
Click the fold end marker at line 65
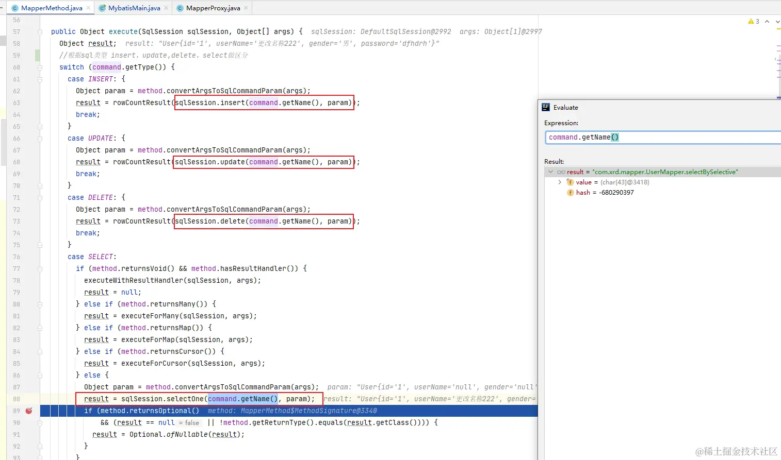[40, 126]
